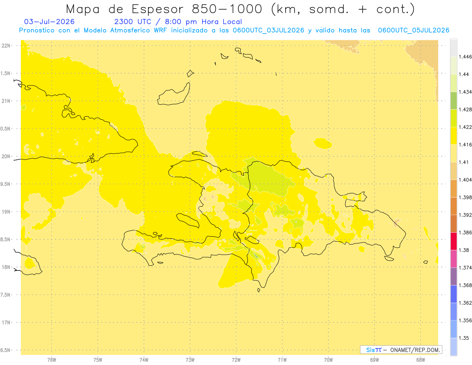Viewport: 472px width, 365px height.
Task: Select the date label "03-Jul-2026"
Action: 49,22
